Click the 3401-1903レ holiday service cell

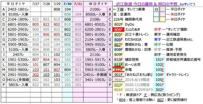point(95,80)
